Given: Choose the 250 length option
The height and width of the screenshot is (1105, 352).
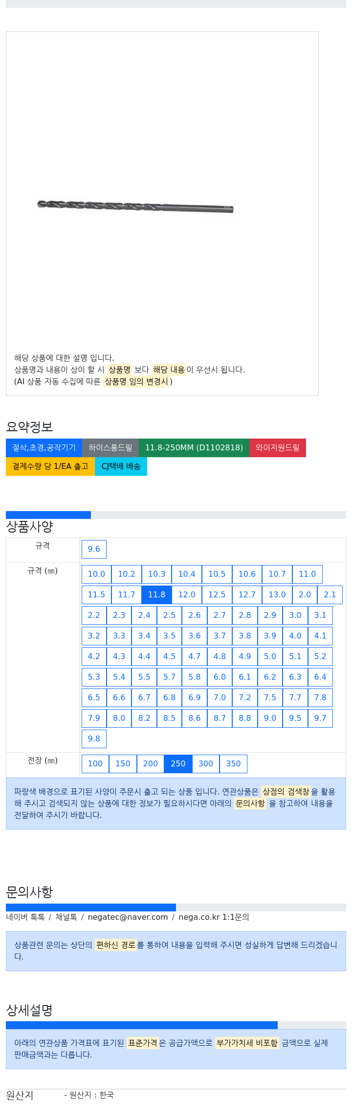Looking at the screenshot, I should (178, 763).
